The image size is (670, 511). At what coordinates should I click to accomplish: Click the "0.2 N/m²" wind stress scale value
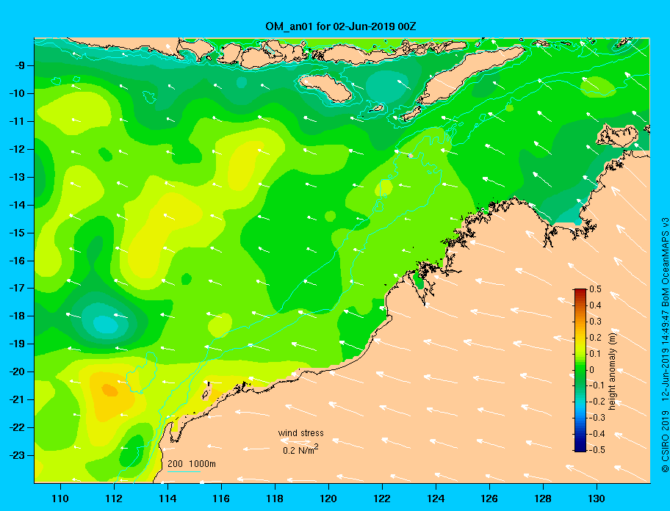pos(300,450)
